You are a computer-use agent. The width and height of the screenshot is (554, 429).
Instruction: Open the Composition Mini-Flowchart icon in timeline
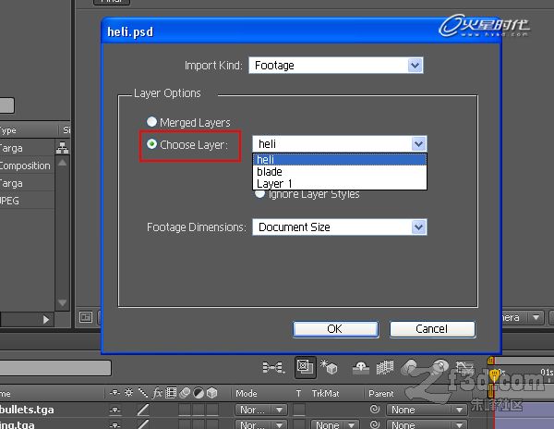tap(273, 367)
